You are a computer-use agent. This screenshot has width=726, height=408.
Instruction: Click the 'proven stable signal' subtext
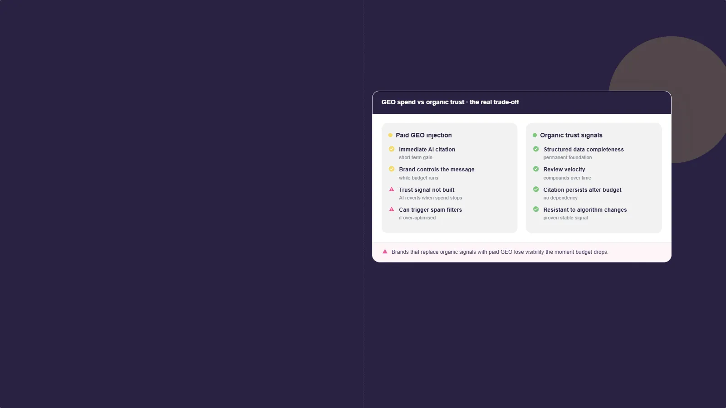pos(565,218)
